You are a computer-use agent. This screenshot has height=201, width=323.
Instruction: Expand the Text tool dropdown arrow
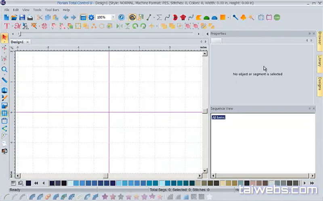12,26
